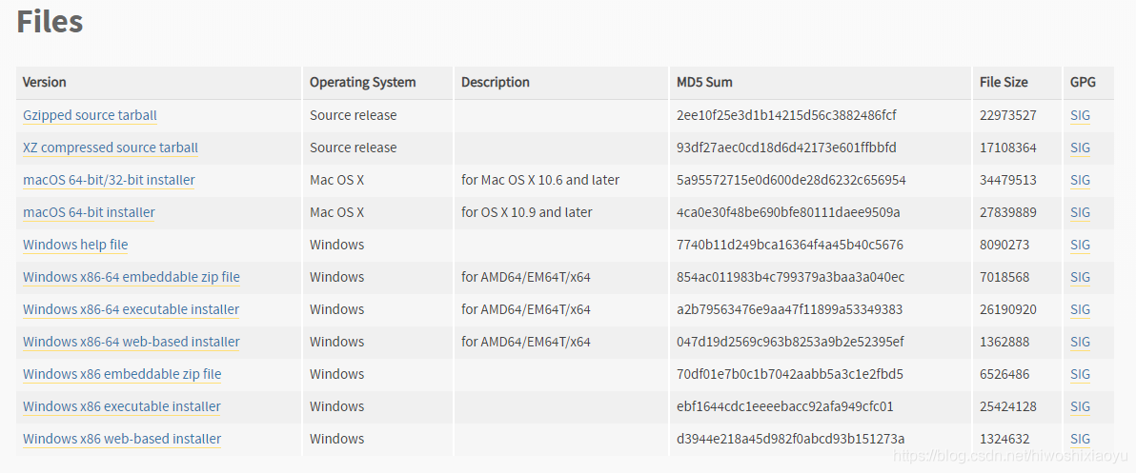Open SIG link for Gzipped source tarball
This screenshot has height=473, width=1136.
[1080, 115]
